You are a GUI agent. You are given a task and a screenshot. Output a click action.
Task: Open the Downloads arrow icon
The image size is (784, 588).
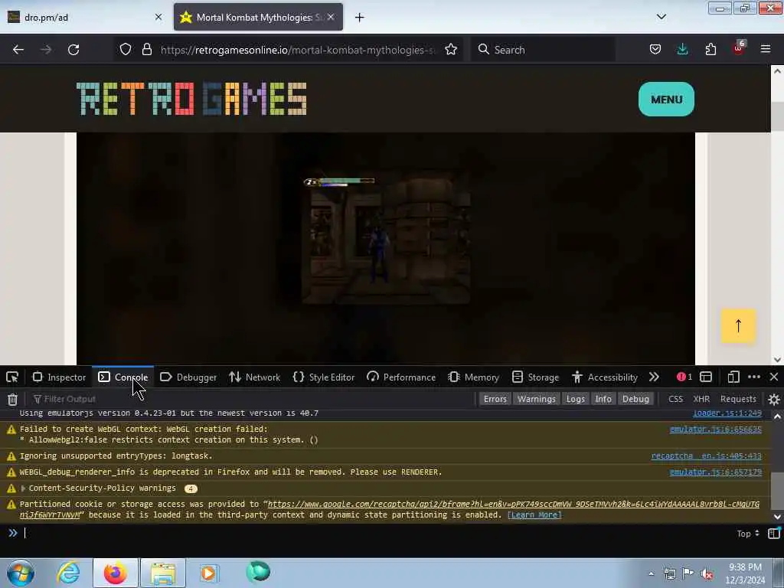point(682,49)
